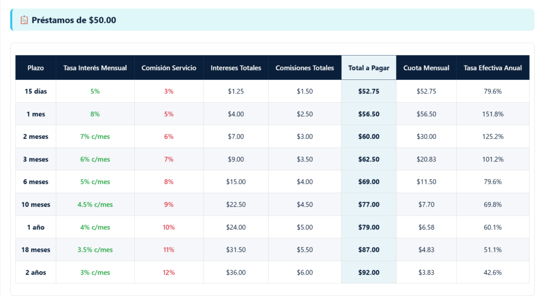Click the 51.1% annual rate for 18 meses
Viewport: 543px width, 296px height.
click(x=493, y=250)
